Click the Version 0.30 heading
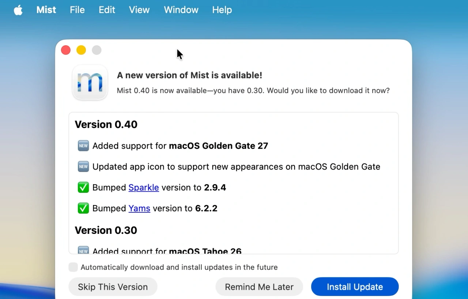Screen dimensions: 468x299 coord(106,230)
